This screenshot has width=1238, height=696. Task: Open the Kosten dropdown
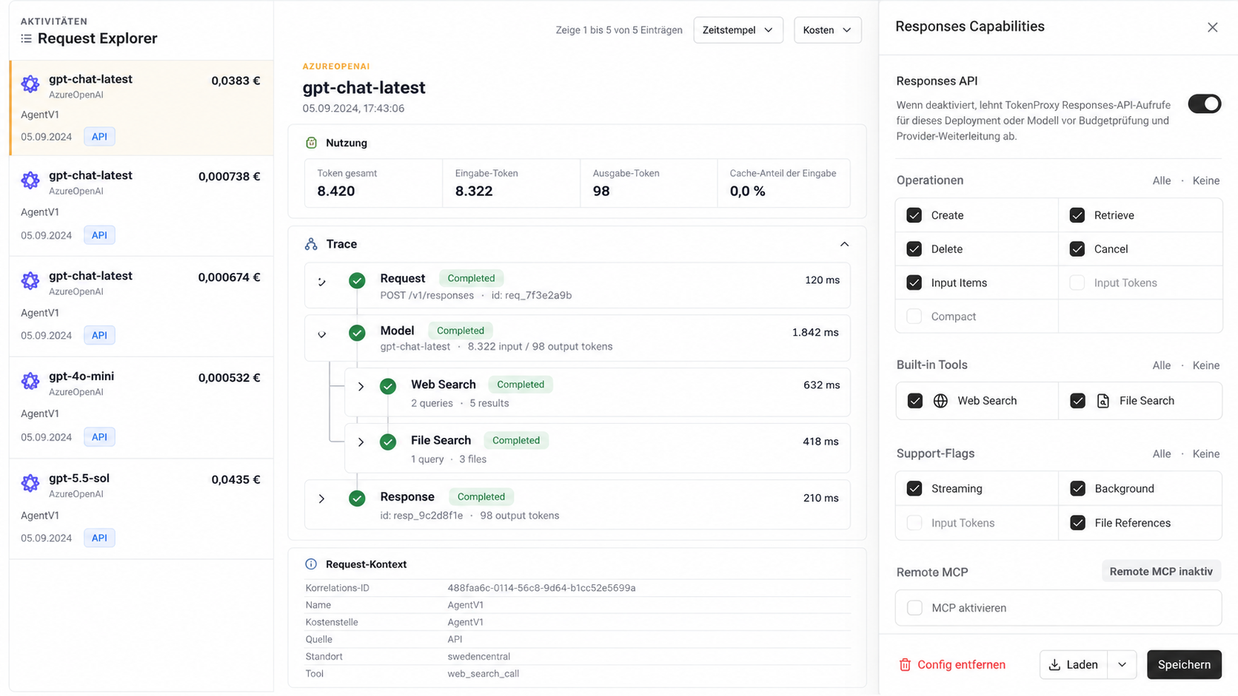(x=827, y=30)
